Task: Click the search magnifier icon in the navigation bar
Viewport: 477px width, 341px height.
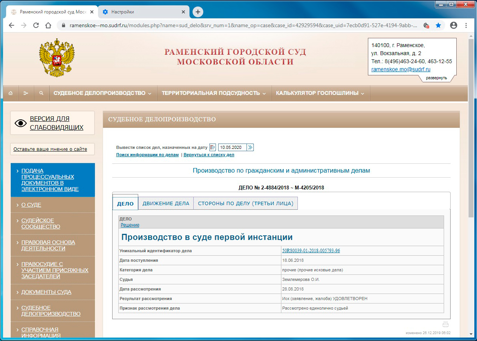Action: click(x=41, y=93)
